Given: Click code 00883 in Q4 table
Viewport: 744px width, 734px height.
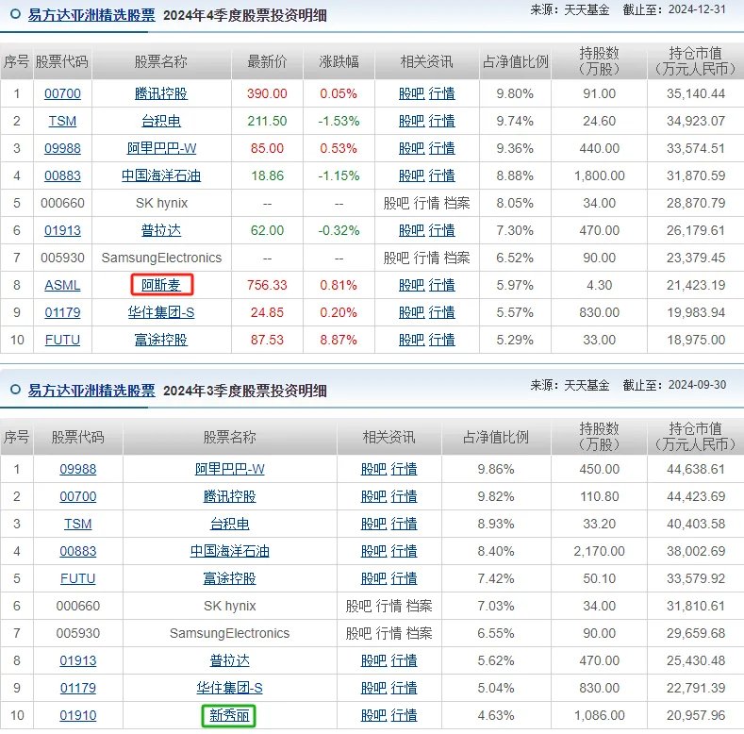Looking at the screenshot, I should click(x=62, y=176).
